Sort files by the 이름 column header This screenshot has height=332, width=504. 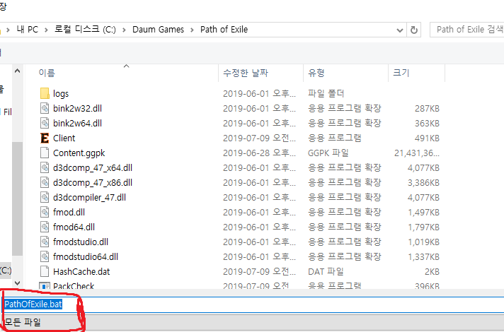(47, 73)
